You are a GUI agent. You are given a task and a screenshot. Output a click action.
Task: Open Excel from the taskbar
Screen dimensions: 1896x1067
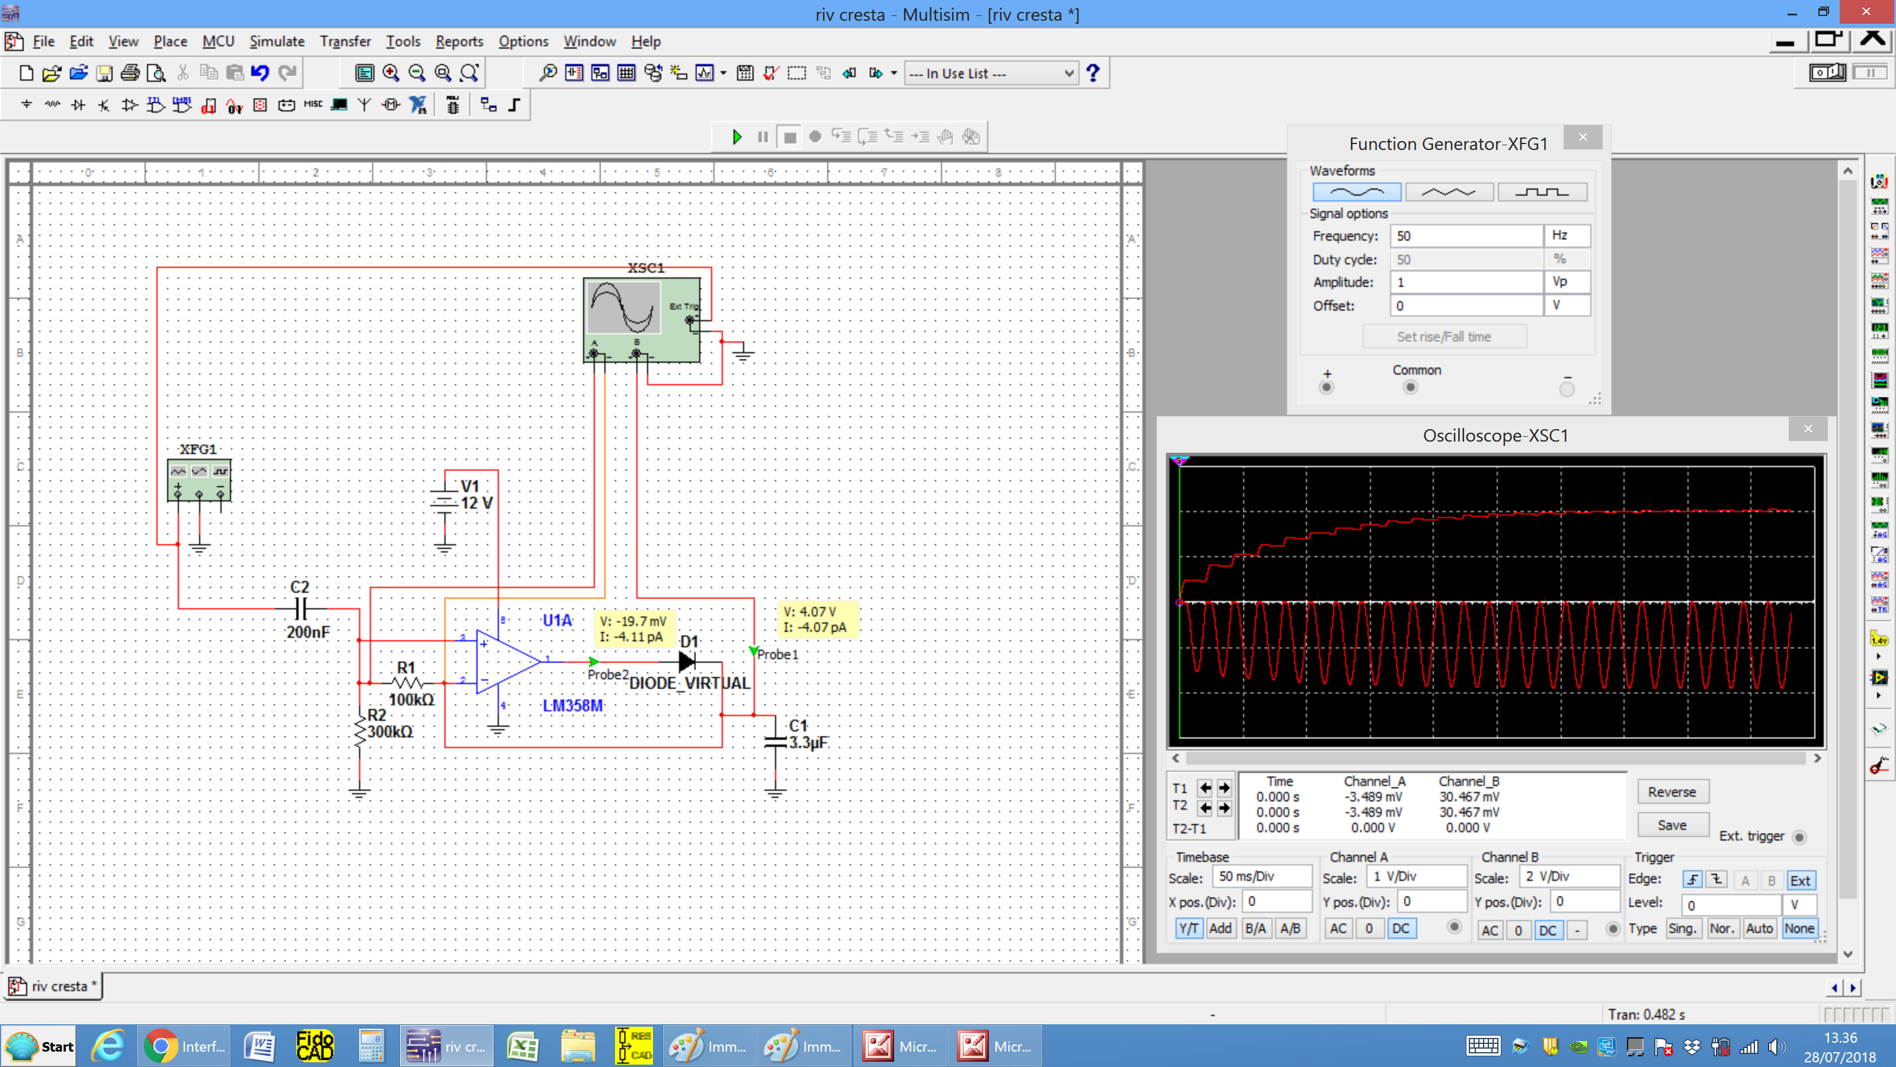point(522,1046)
